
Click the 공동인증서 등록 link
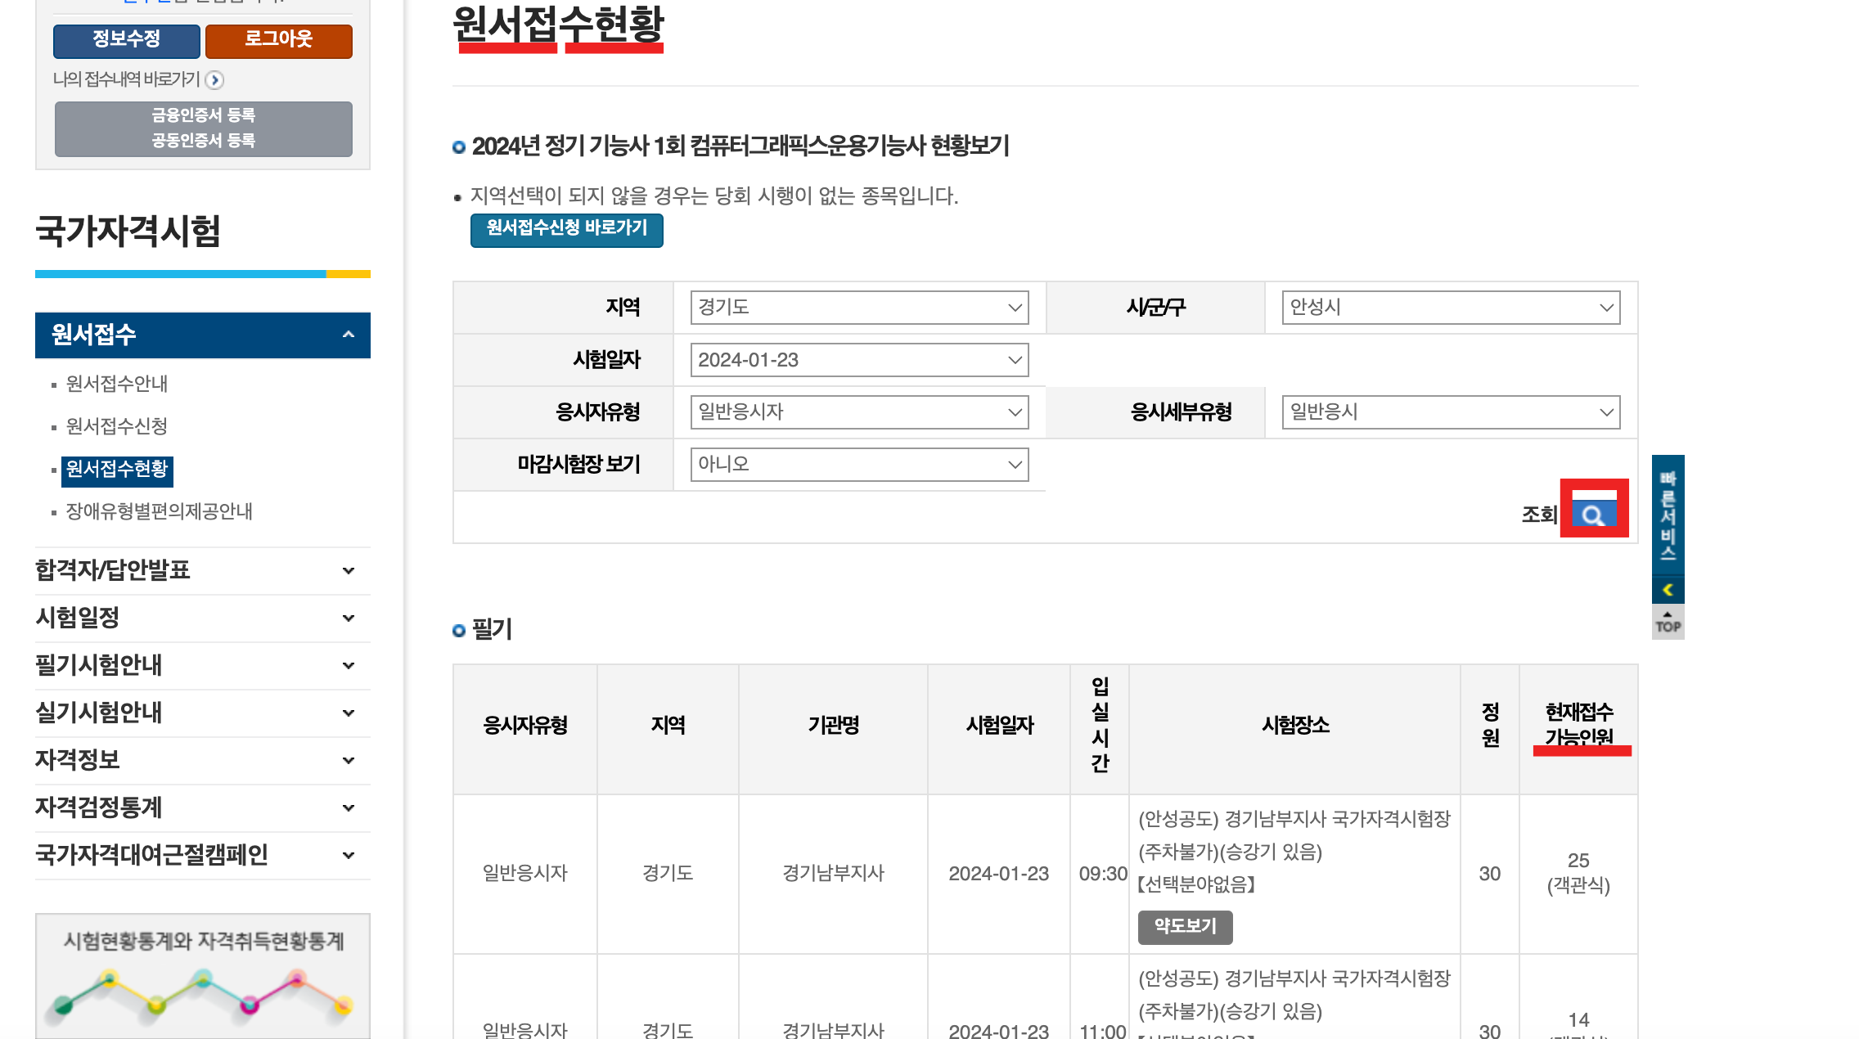[202, 140]
